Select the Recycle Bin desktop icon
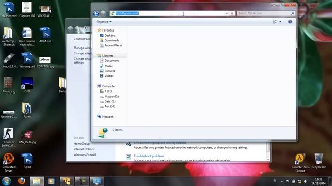Viewport: 332px width, 186px height. coord(319,161)
